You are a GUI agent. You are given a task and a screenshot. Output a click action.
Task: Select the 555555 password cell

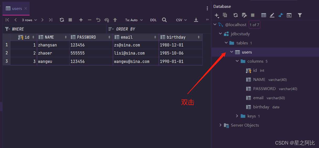(91, 53)
